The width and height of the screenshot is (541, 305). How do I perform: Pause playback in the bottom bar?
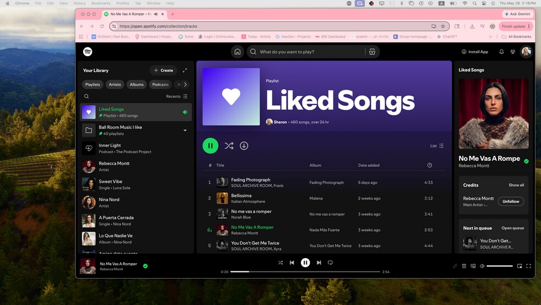(x=305, y=263)
